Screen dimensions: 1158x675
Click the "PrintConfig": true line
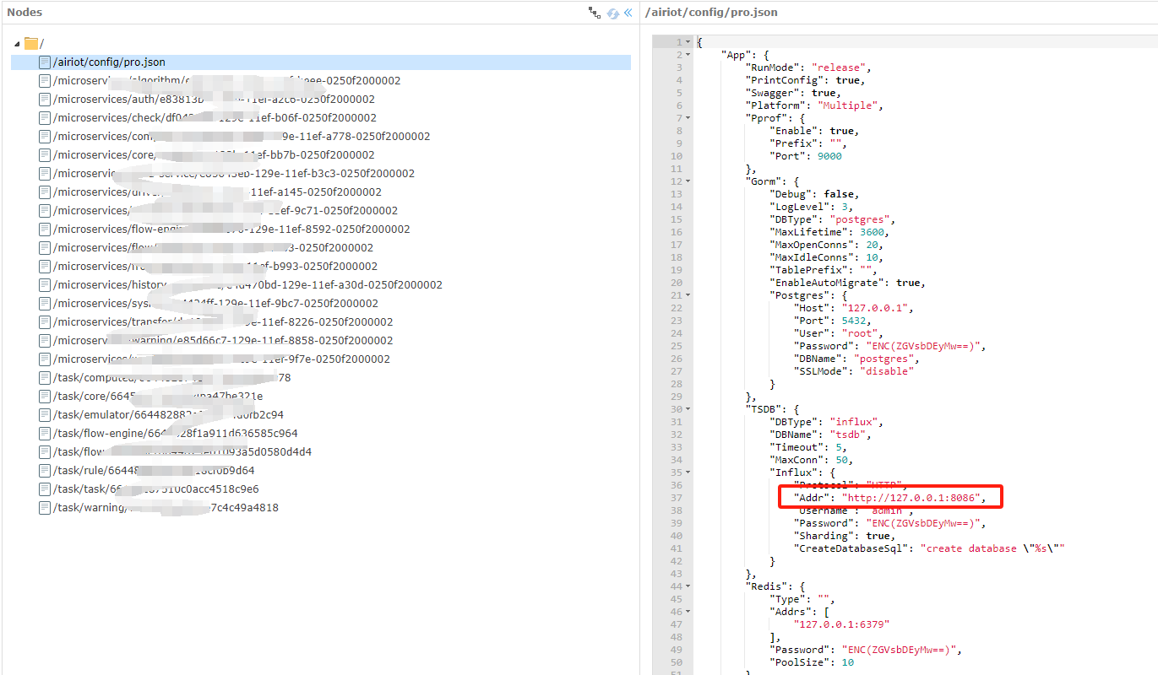[x=805, y=80]
